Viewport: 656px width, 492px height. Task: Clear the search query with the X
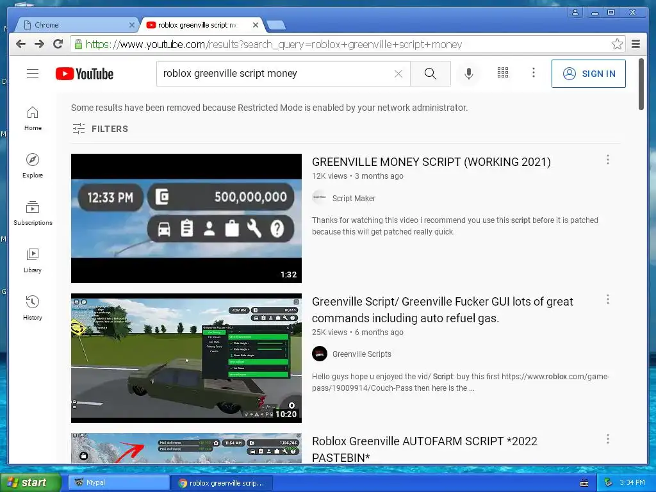point(398,74)
